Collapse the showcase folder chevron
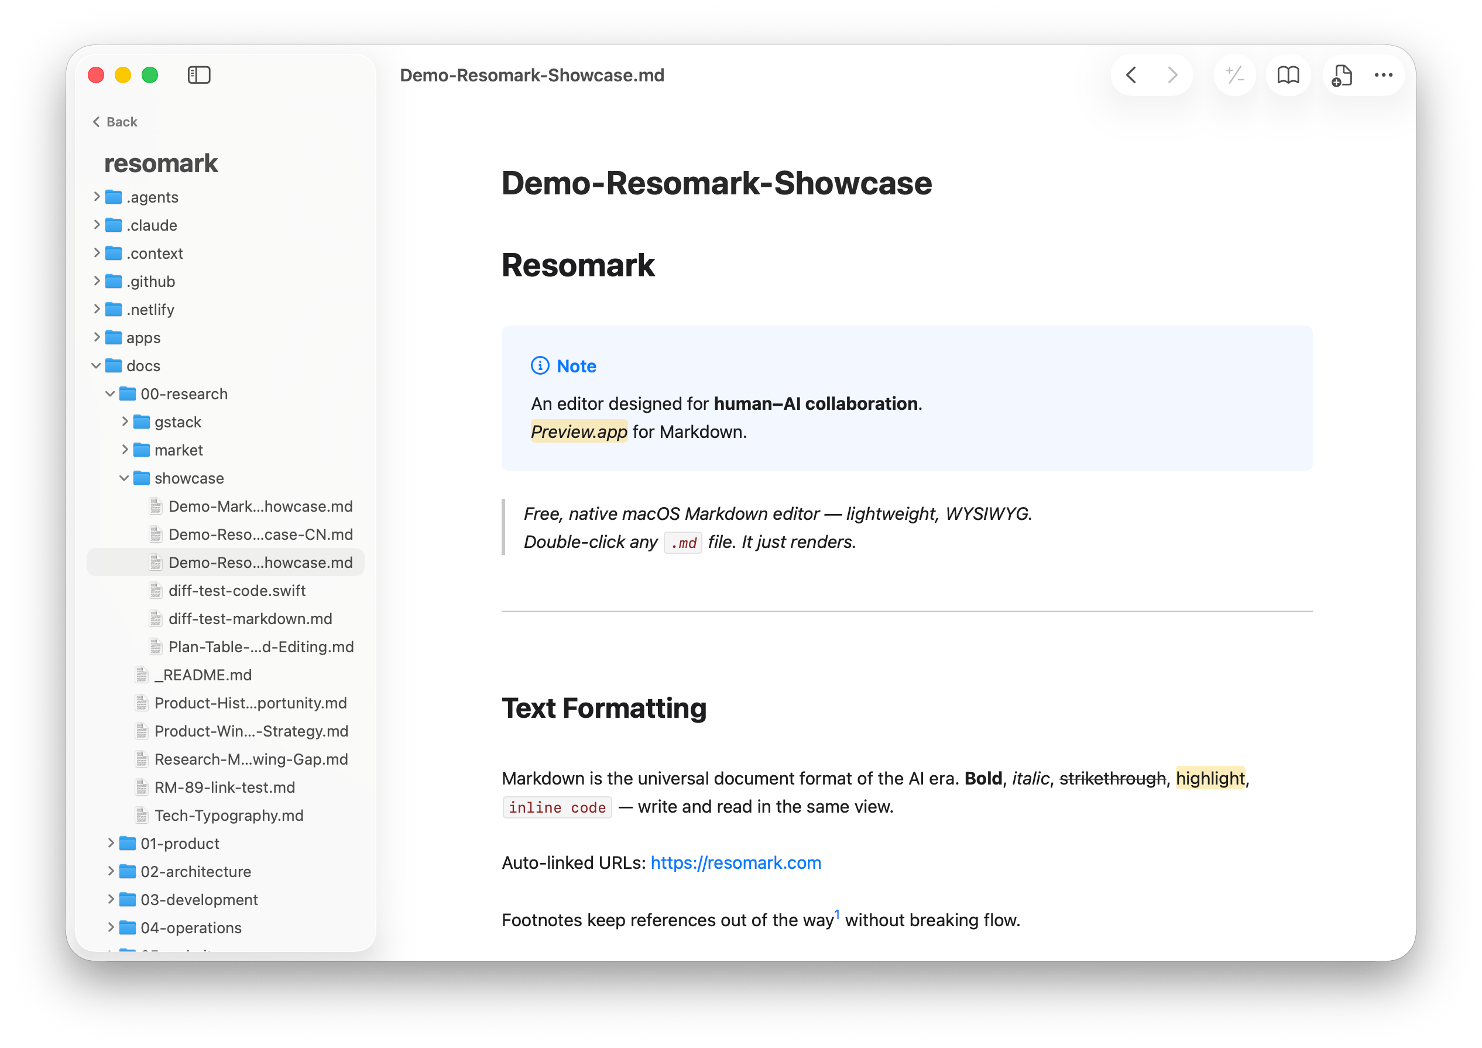This screenshot has height=1048, width=1482. 124,478
